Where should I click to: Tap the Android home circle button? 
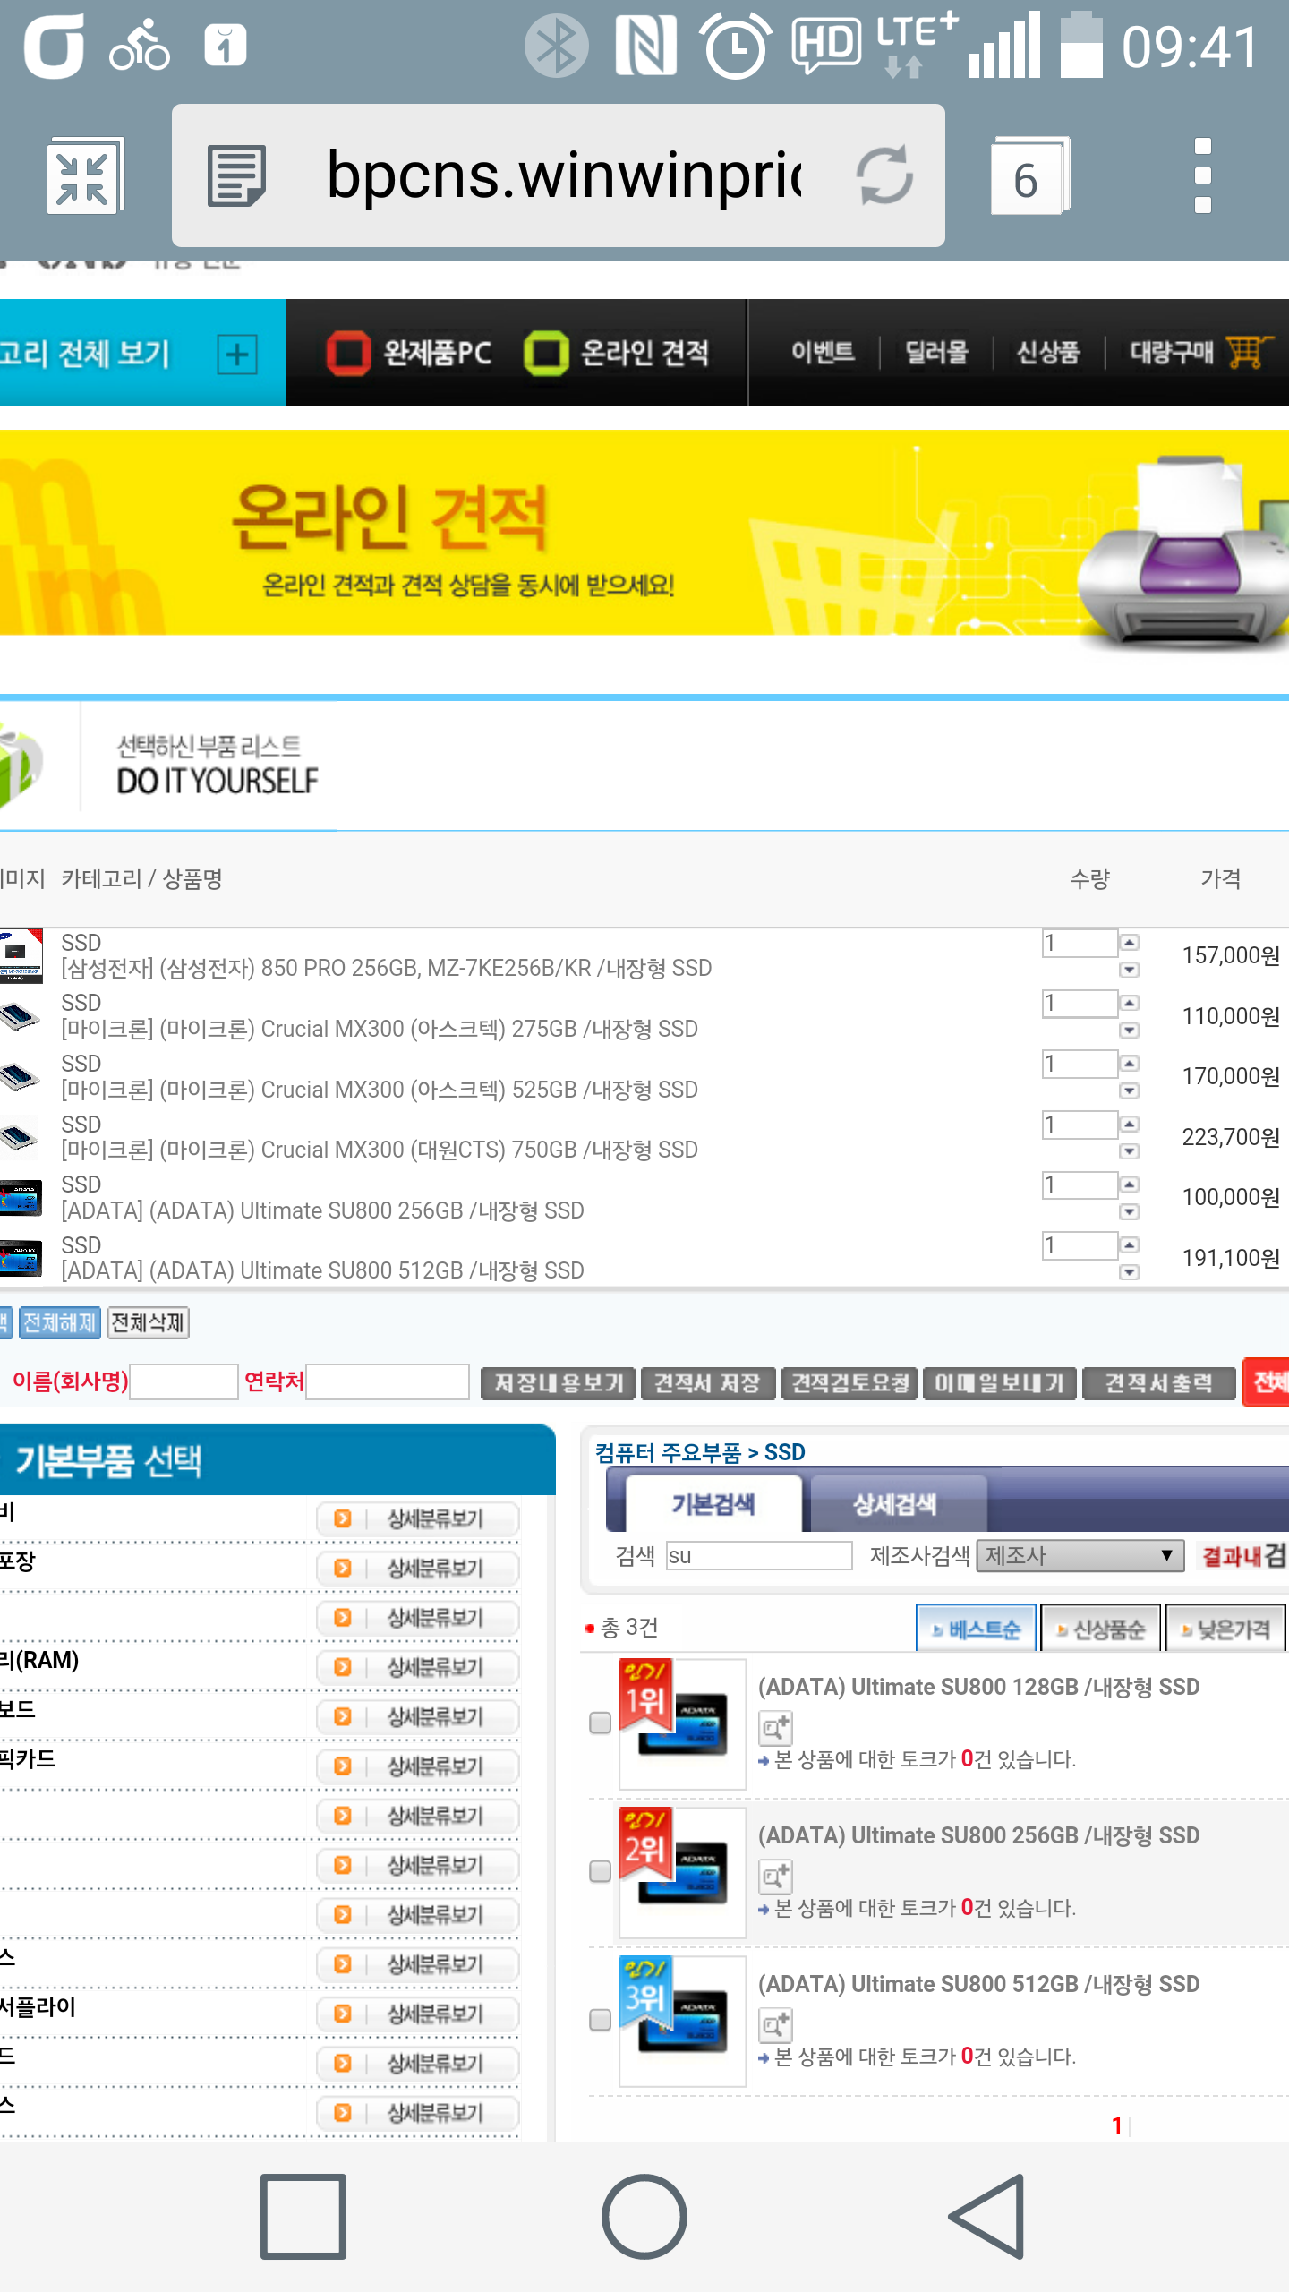point(644,2216)
